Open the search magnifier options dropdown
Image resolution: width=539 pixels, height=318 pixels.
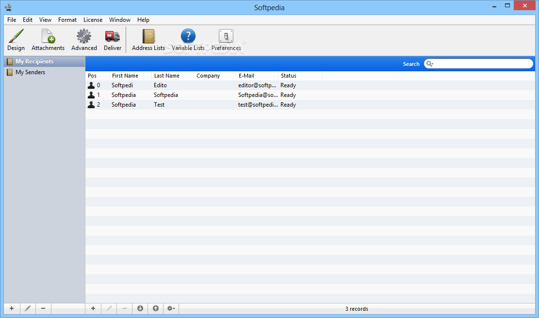pos(430,64)
